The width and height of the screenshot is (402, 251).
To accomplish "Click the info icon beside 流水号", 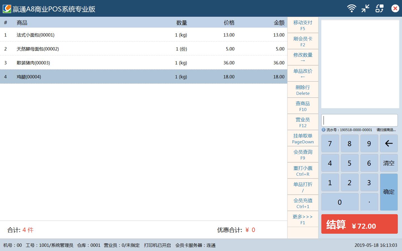I will point(324,130).
